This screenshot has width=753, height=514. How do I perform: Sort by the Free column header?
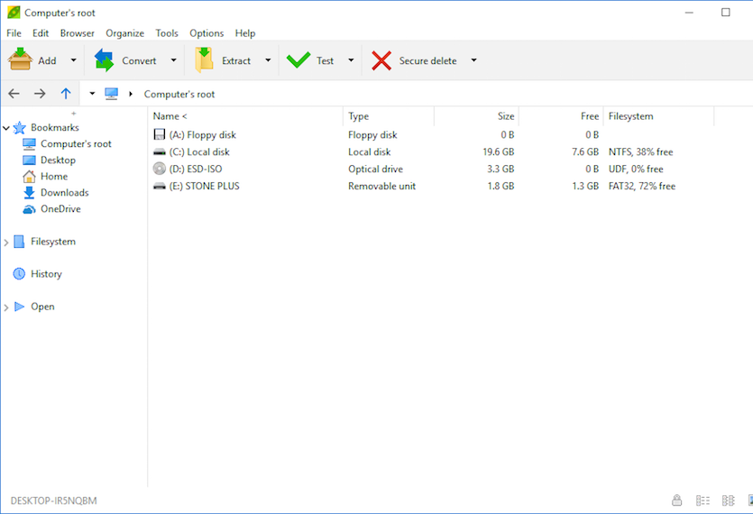point(562,116)
